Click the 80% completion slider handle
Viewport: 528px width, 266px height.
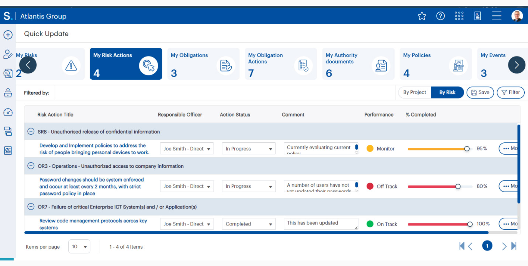point(458,186)
